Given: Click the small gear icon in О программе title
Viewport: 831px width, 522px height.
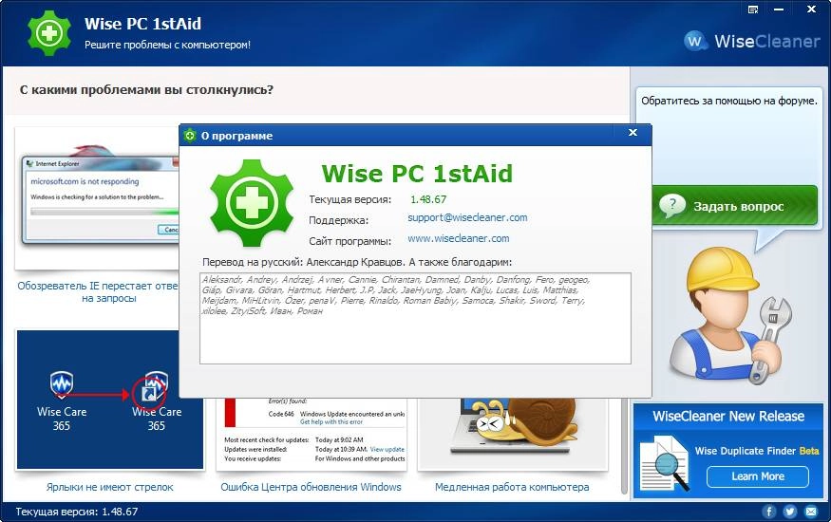Looking at the screenshot, I should tap(190, 136).
